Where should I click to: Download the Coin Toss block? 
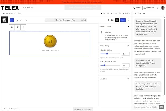click(149, 8)
